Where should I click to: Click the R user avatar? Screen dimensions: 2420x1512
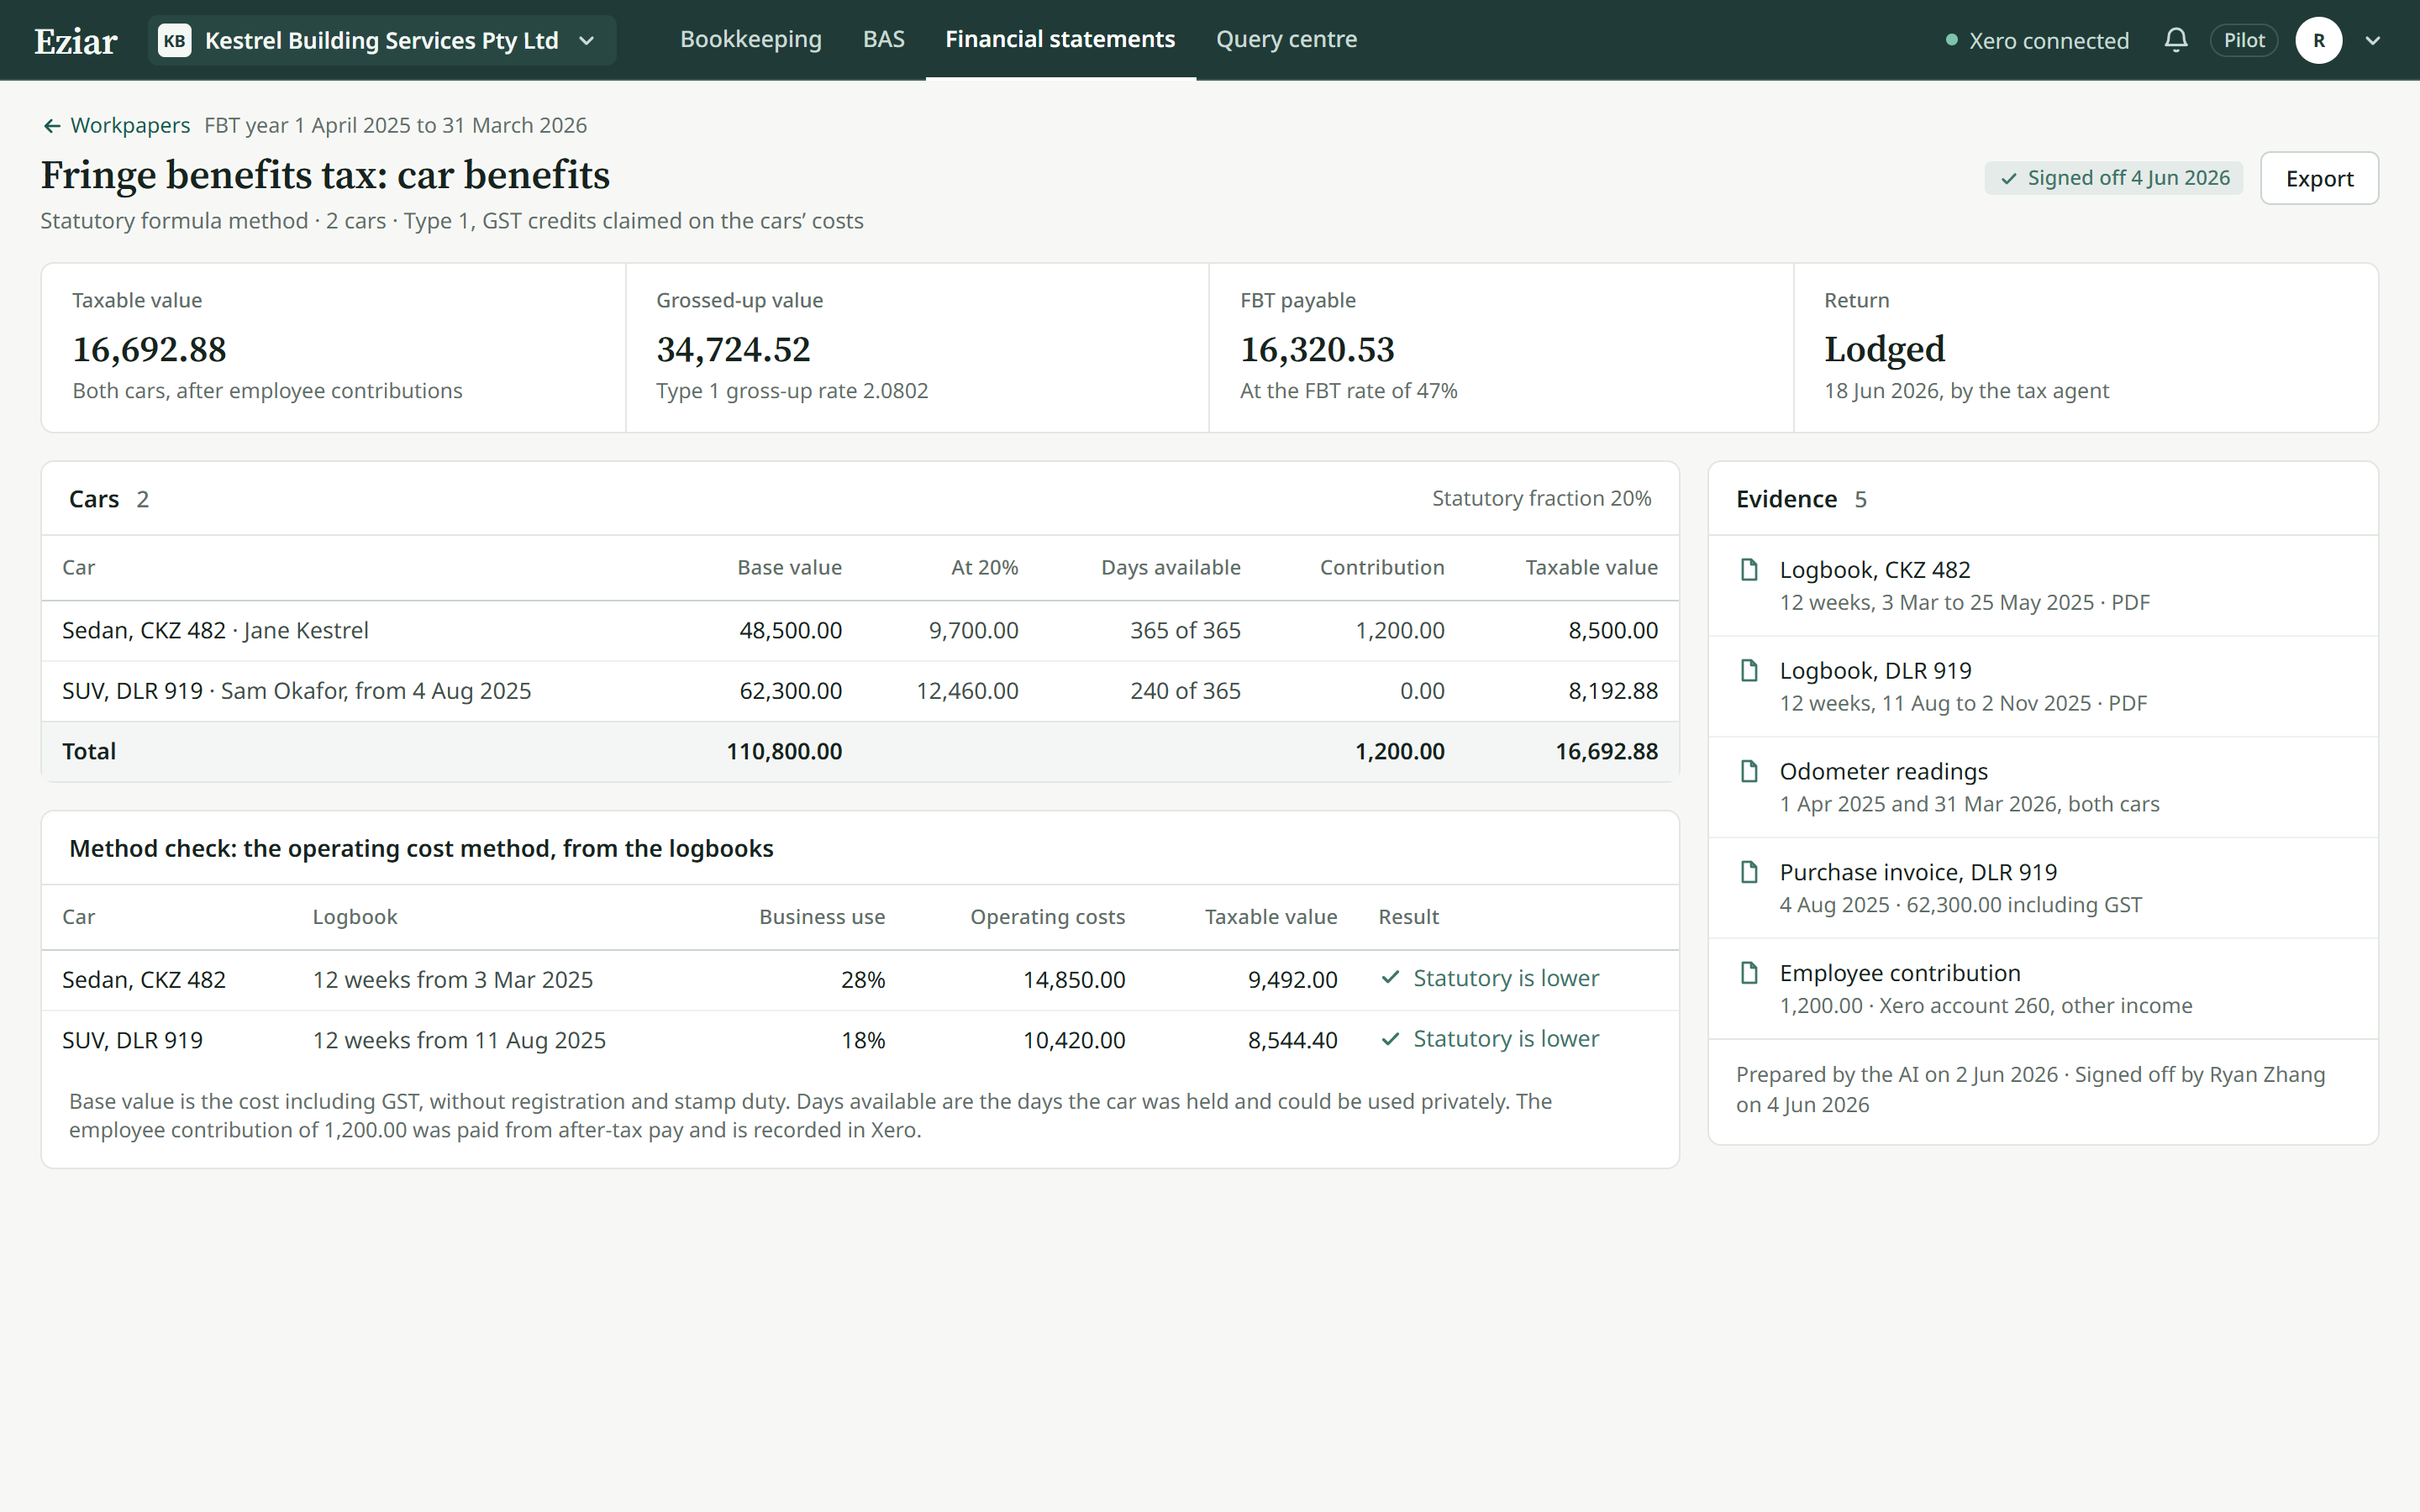pyautogui.click(x=2319, y=40)
